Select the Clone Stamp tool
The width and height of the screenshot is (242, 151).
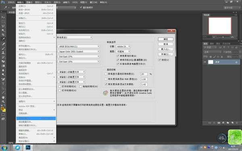tap(3, 52)
